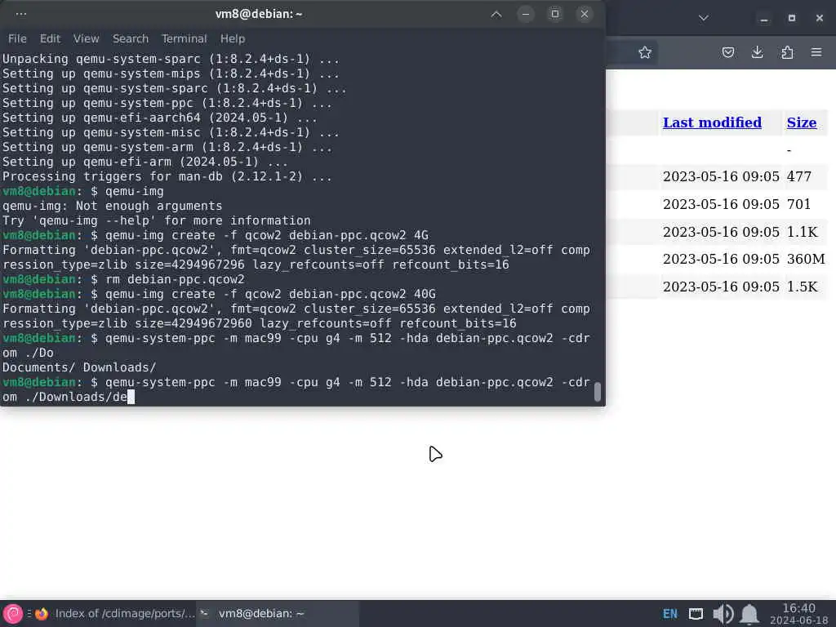
Task: Click the 2023-05-16 09:05 date beside 477
Action: point(721,176)
